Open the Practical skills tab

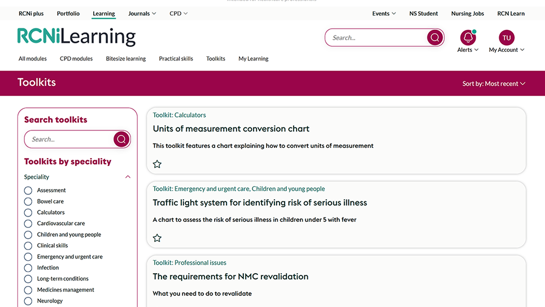(x=176, y=59)
